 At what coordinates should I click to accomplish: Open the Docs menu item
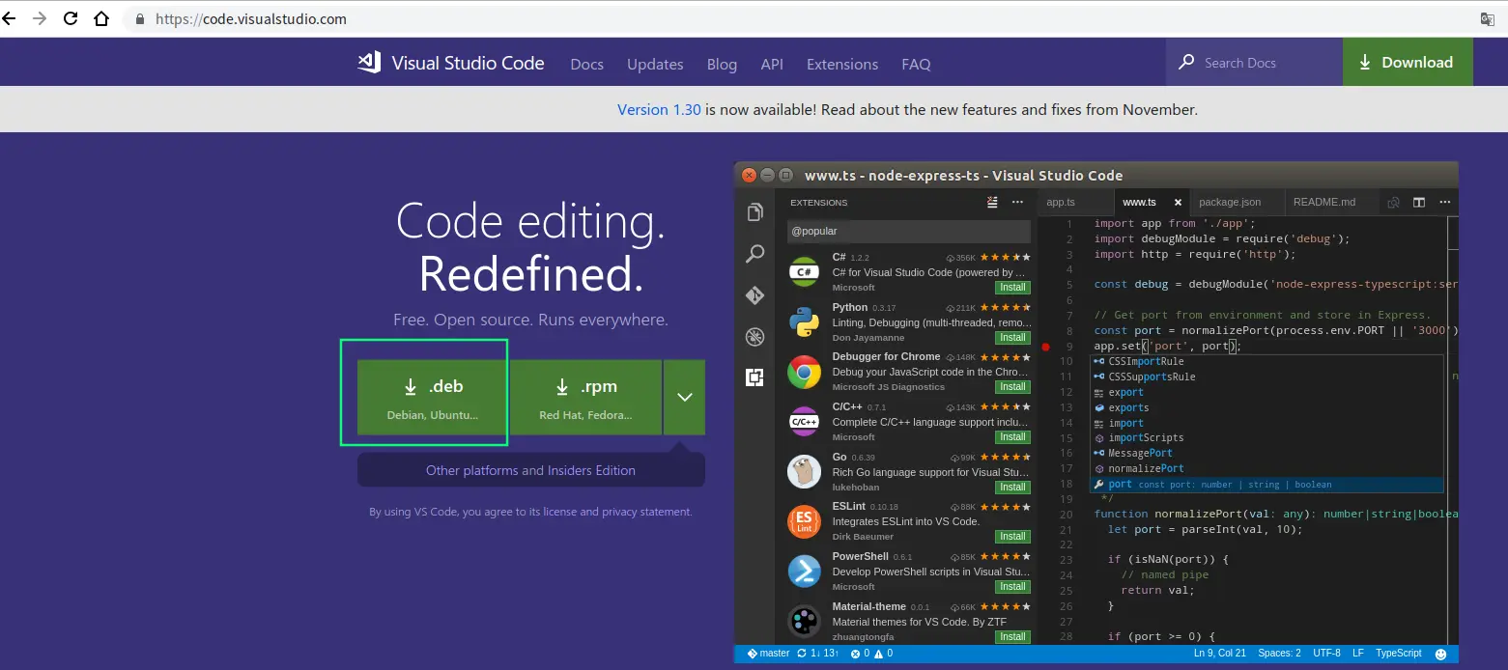coord(586,64)
